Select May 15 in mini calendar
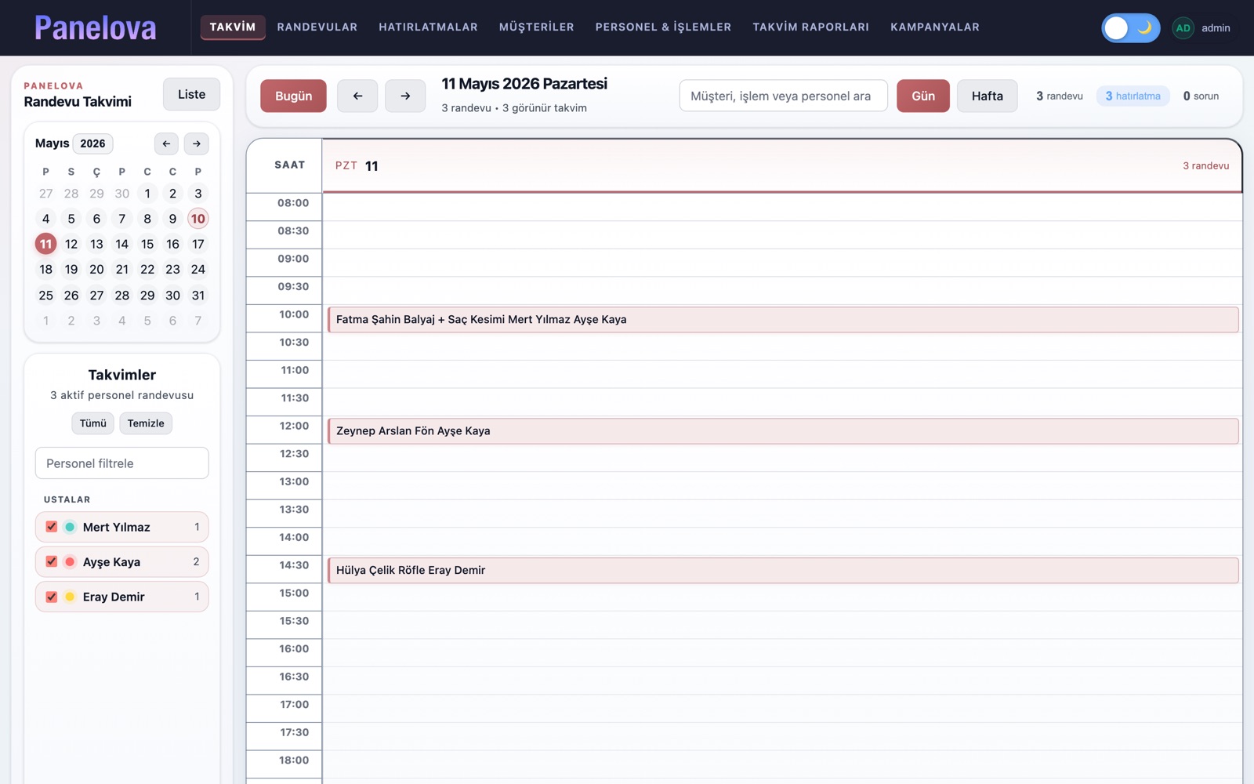 pyautogui.click(x=147, y=244)
